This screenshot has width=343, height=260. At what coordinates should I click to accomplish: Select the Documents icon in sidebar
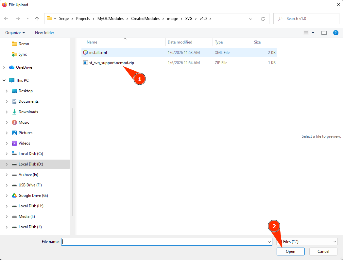(x=14, y=101)
